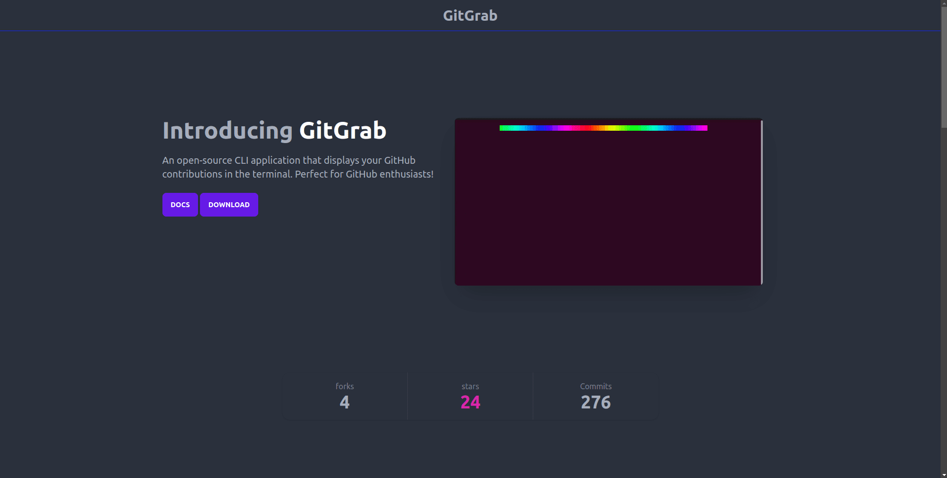
Task: Click the rainbow color bar in terminal
Action: click(603, 128)
